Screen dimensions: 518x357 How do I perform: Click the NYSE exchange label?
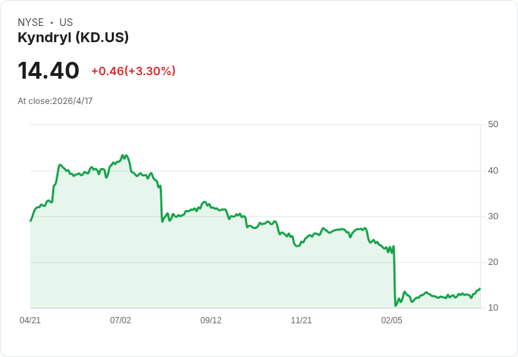pyautogui.click(x=31, y=22)
